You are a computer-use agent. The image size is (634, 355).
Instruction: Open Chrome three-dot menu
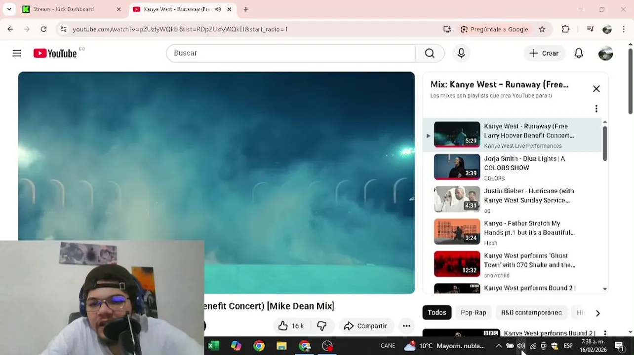click(x=623, y=29)
